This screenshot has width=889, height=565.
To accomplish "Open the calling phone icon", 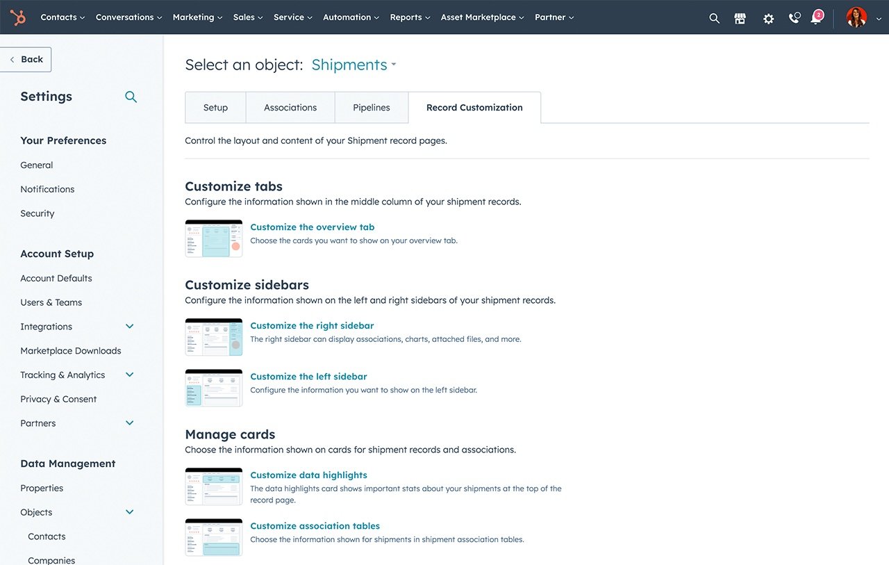I will point(794,18).
